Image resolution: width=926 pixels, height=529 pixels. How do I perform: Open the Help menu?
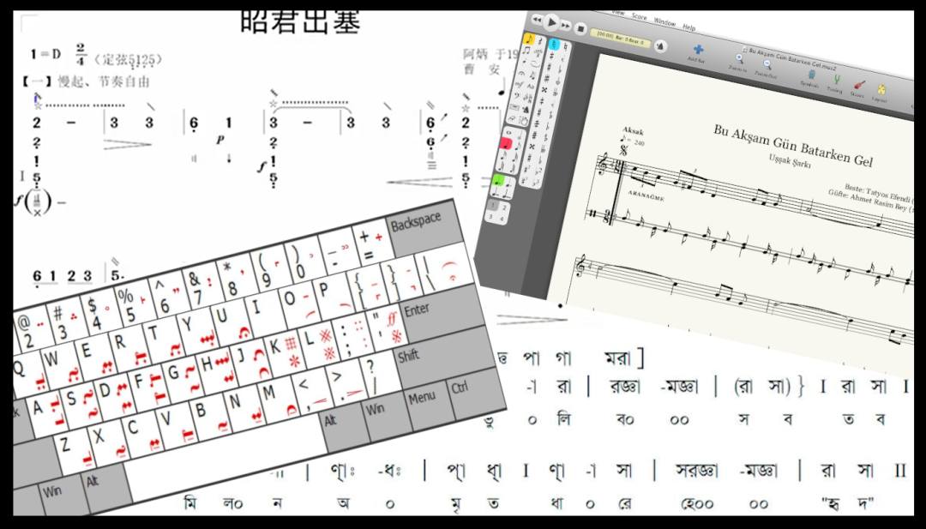coord(689,27)
